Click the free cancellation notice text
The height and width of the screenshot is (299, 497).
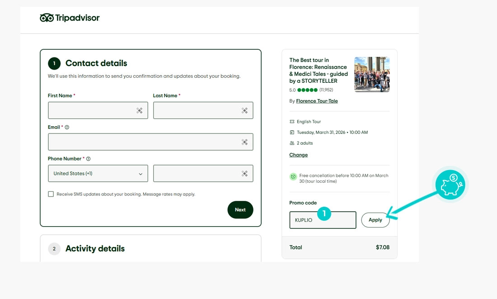pos(343,178)
